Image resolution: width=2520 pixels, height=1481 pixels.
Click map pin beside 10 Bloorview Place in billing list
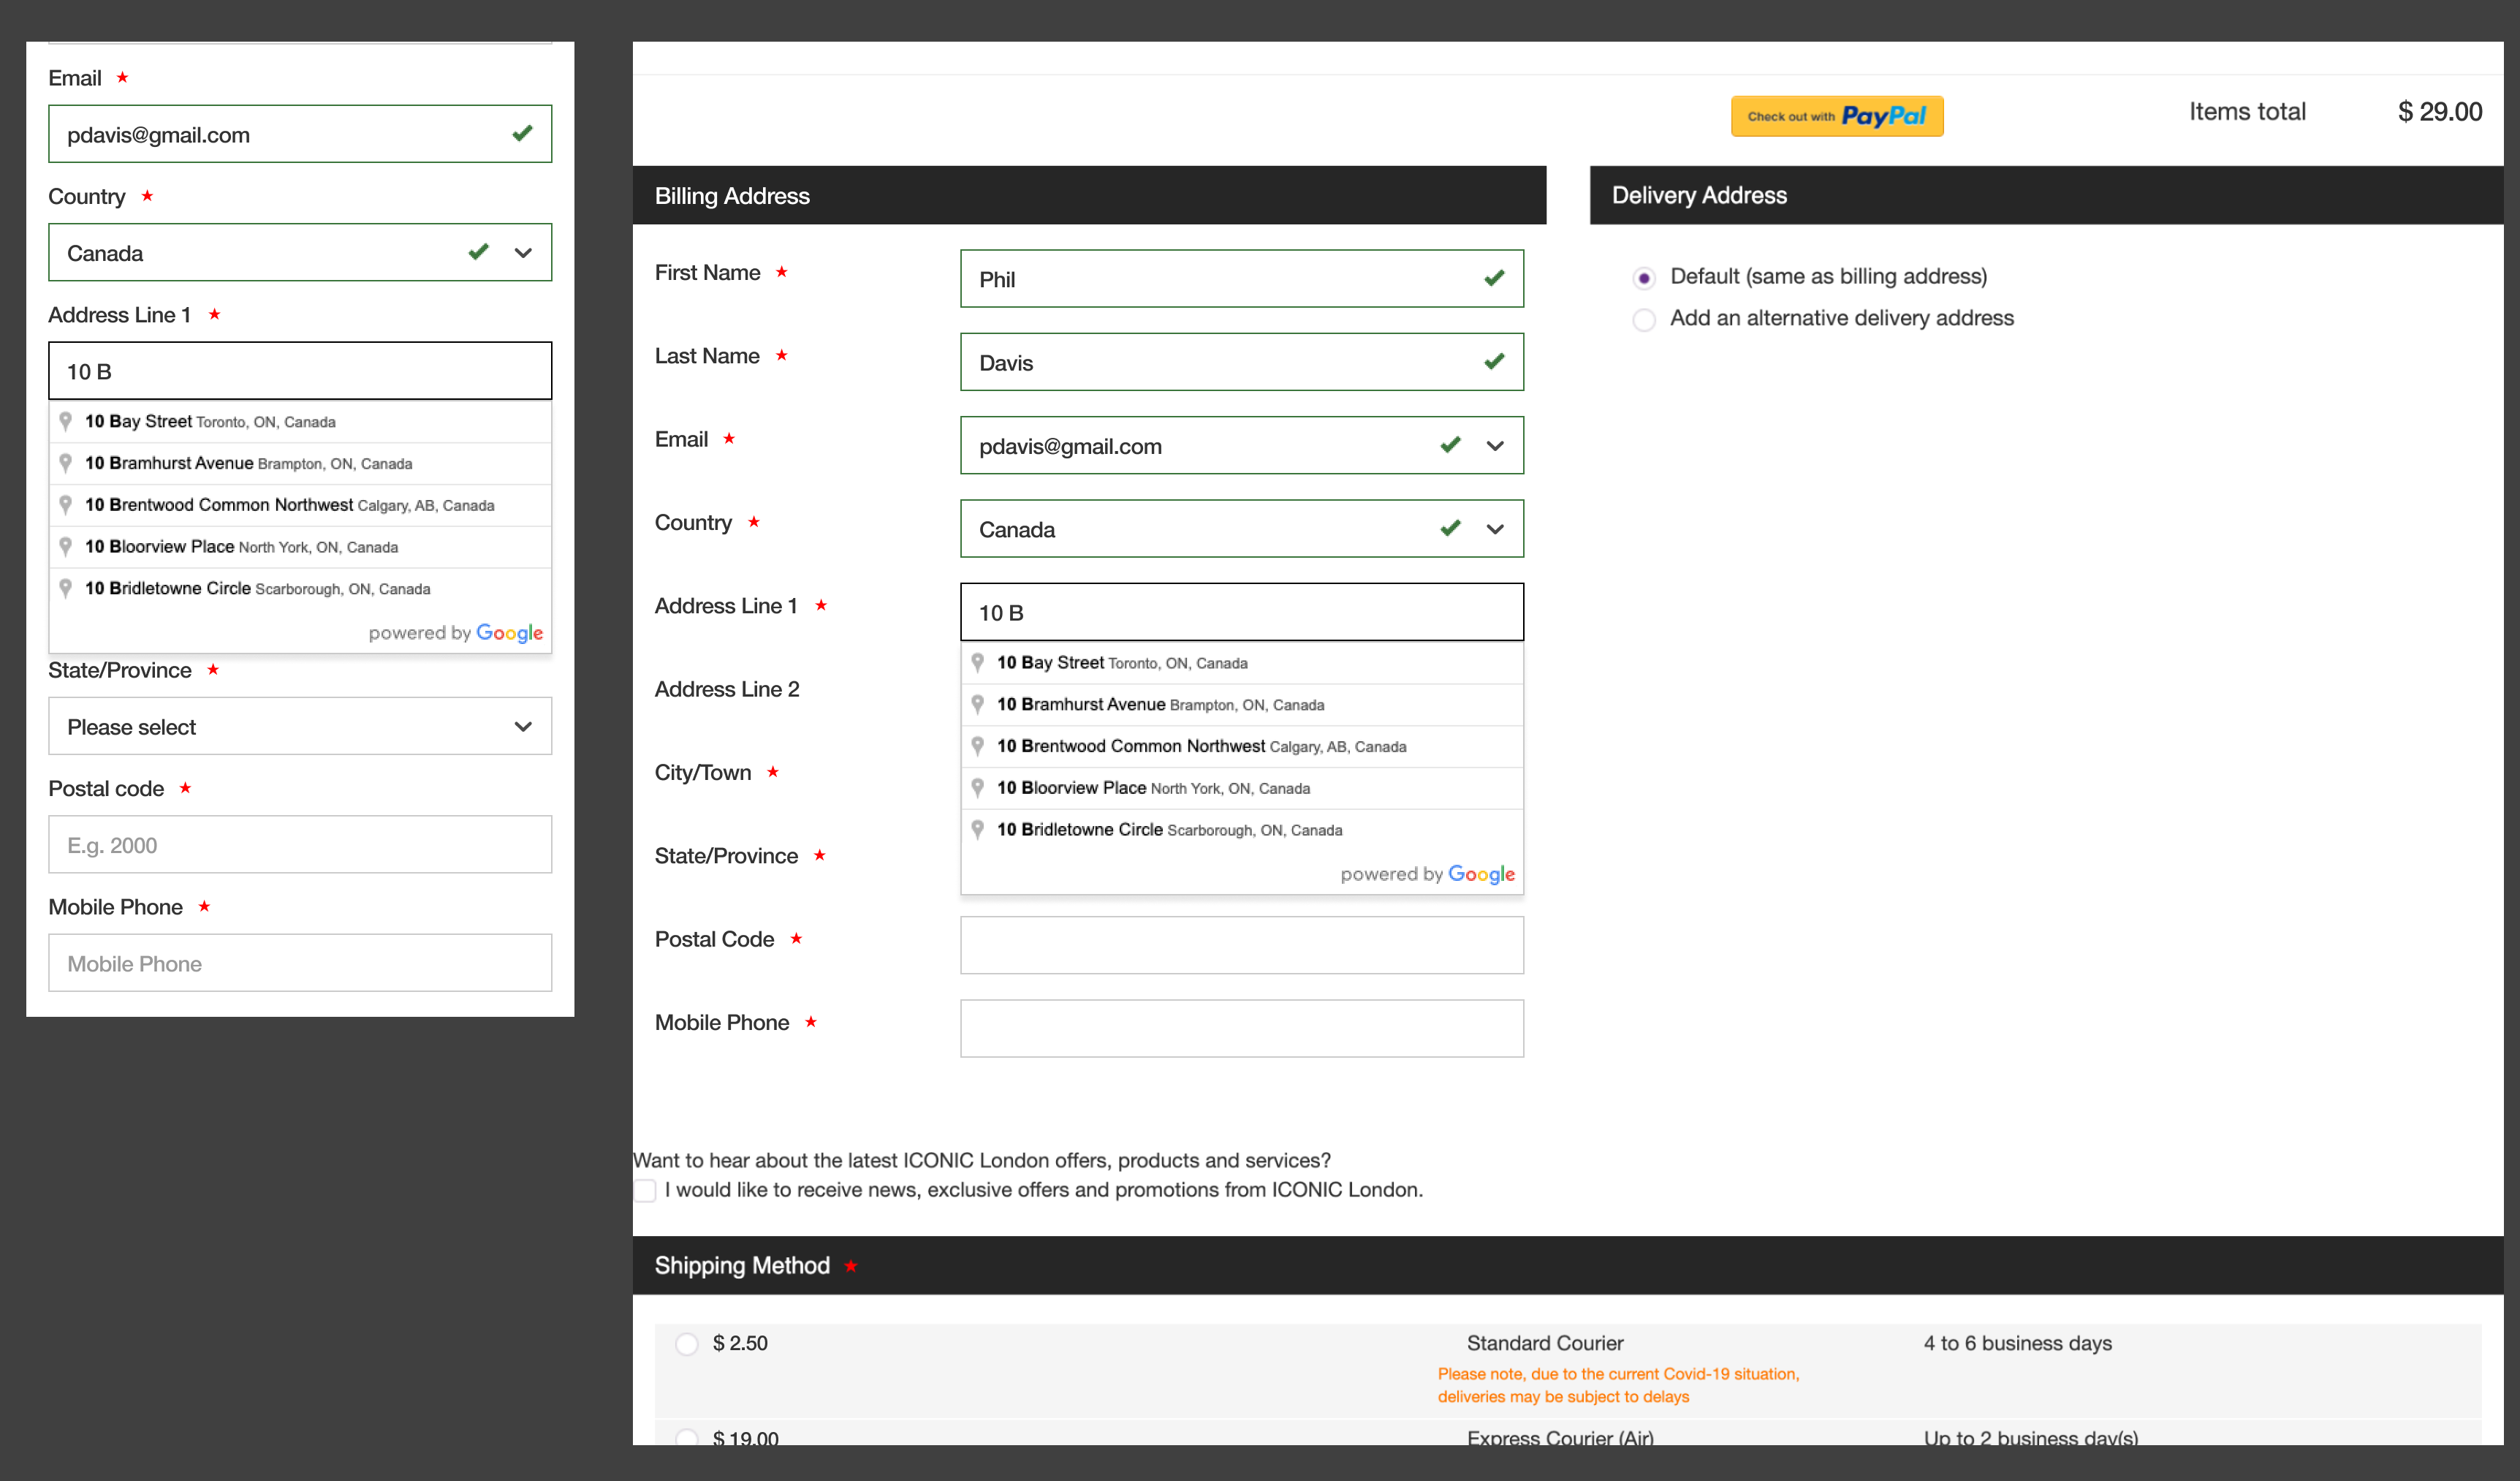click(x=977, y=787)
